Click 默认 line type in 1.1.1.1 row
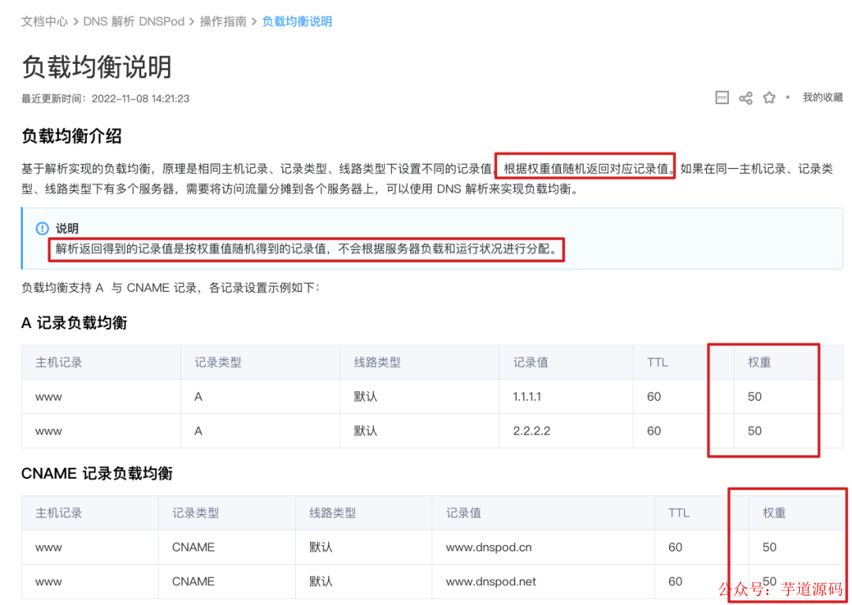852x605 pixels. (x=365, y=397)
